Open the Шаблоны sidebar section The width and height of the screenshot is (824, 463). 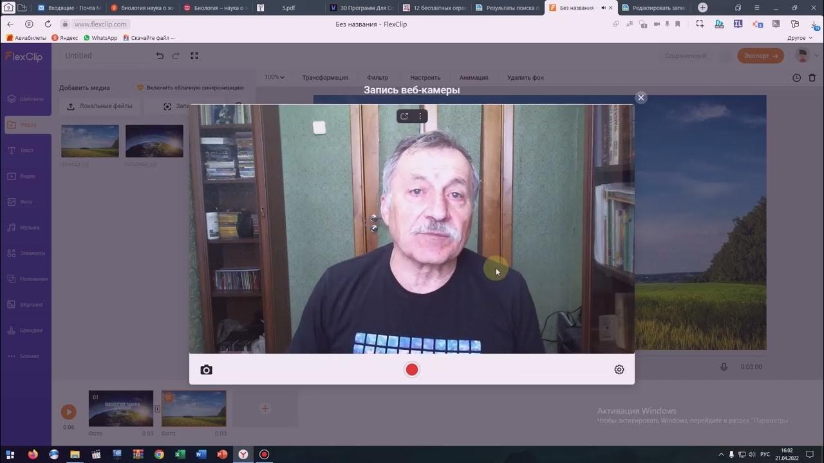26,99
